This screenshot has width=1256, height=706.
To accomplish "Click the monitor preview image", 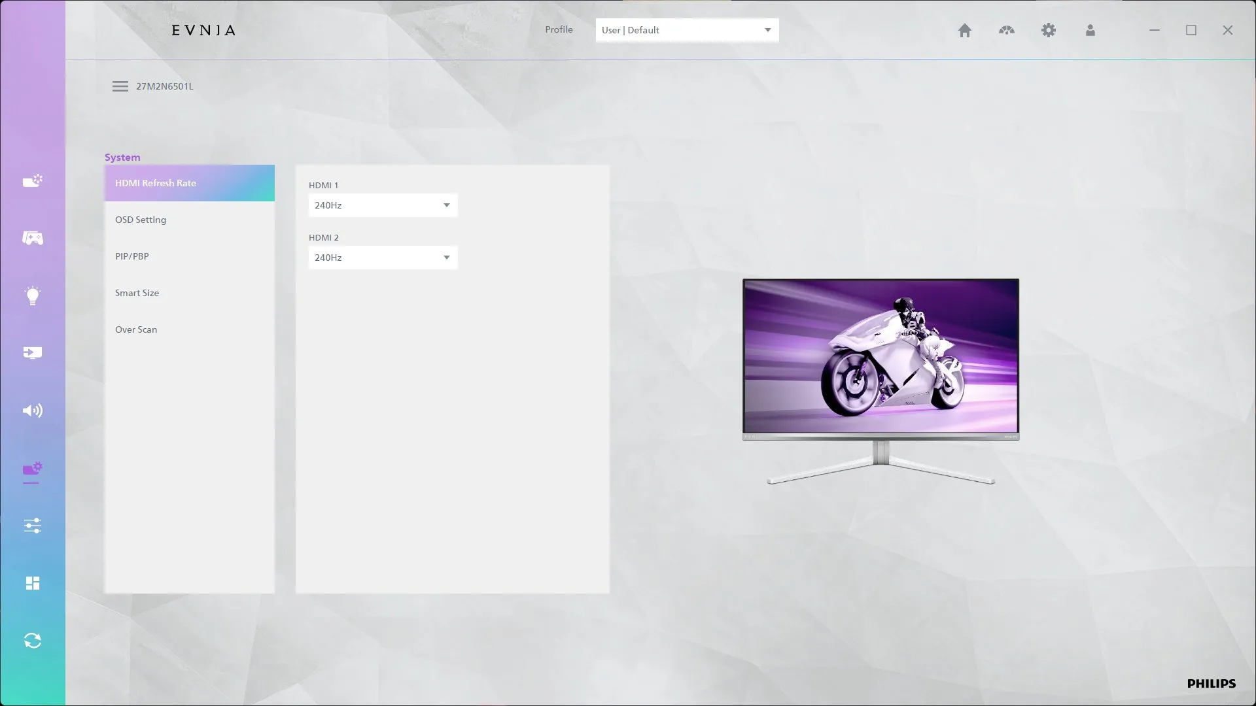I will point(881,360).
